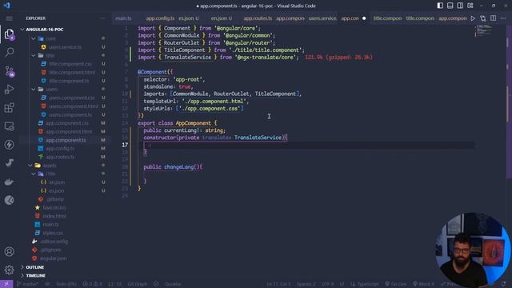This screenshot has height=288, width=512.
Task: Switch to the es.json tab
Action: pyautogui.click(x=189, y=18)
